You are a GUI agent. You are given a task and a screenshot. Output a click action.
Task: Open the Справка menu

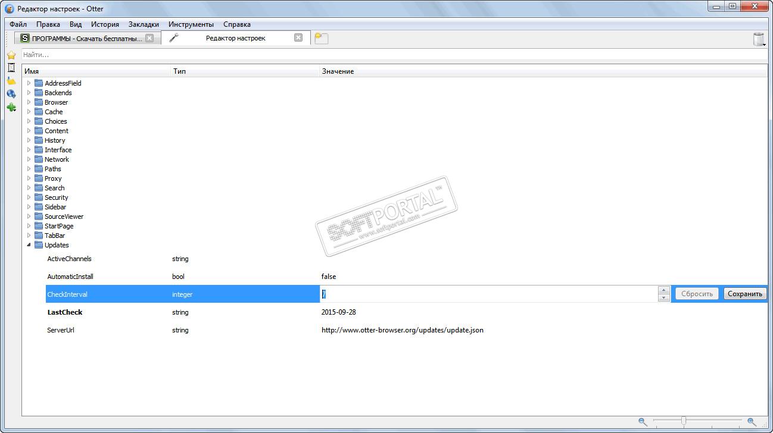tap(237, 24)
